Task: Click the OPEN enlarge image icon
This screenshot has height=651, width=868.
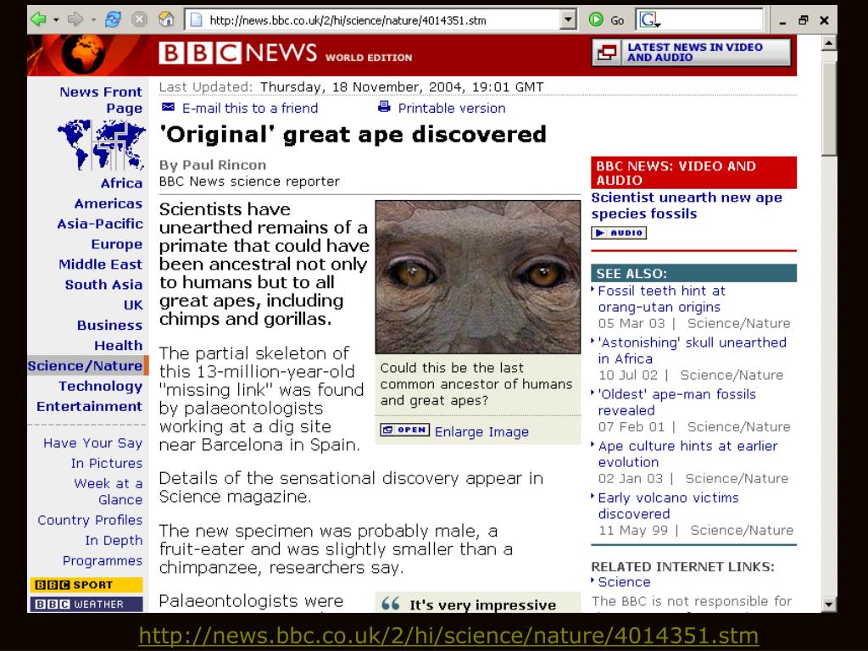Action: point(404,430)
